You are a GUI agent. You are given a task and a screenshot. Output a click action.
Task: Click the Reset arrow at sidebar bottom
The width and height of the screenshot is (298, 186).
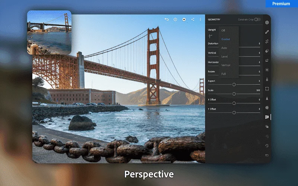(x=267, y=155)
